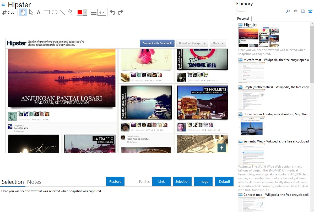The width and height of the screenshot is (314, 212).
Task: Open the Under Frozen Tundra snapshot thumbnail
Action: point(252,127)
